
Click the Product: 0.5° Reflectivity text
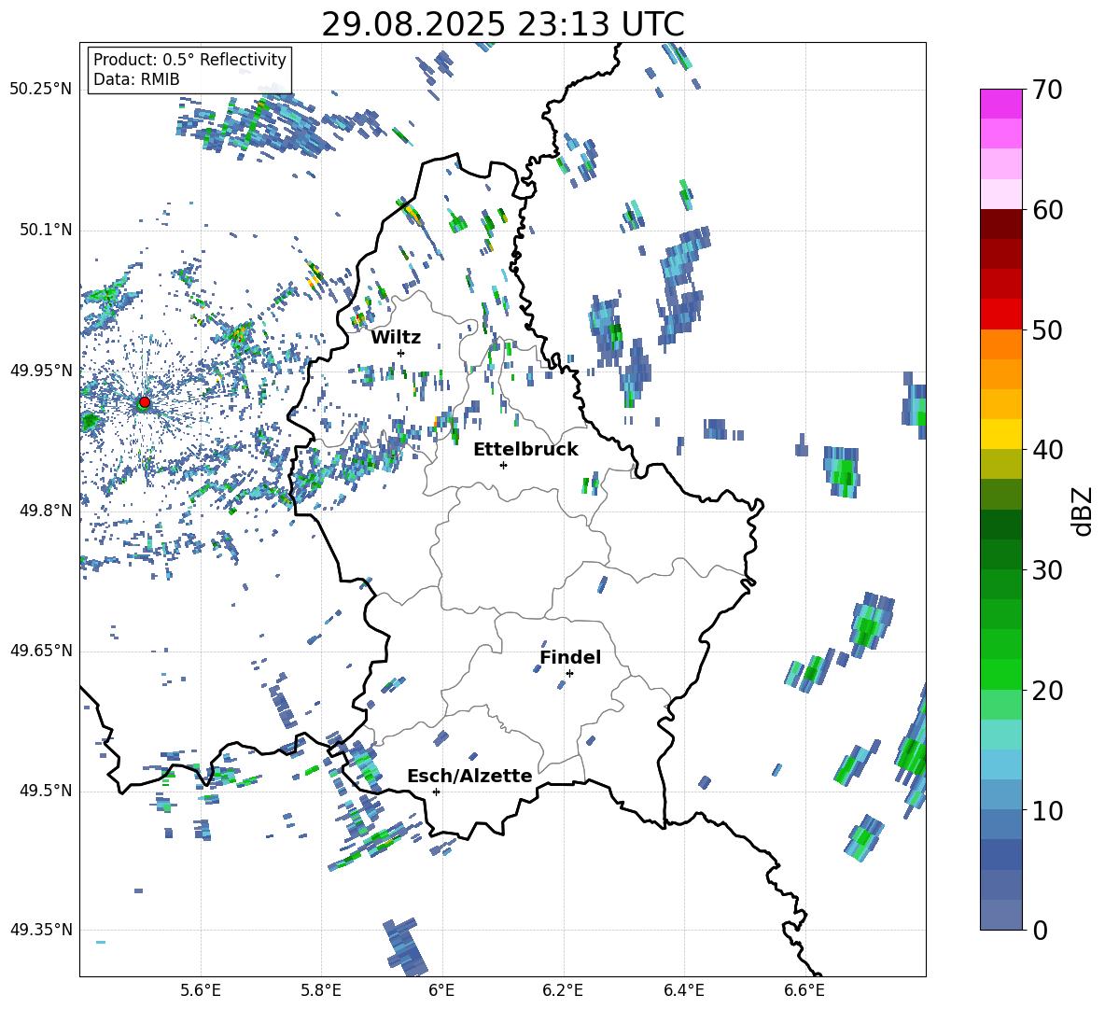point(189,60)
